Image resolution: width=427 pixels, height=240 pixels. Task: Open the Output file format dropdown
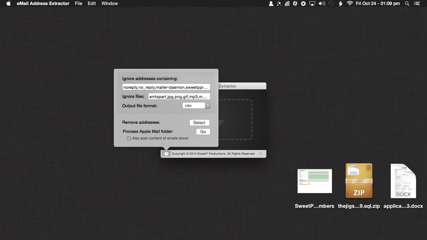click(193, 105)
